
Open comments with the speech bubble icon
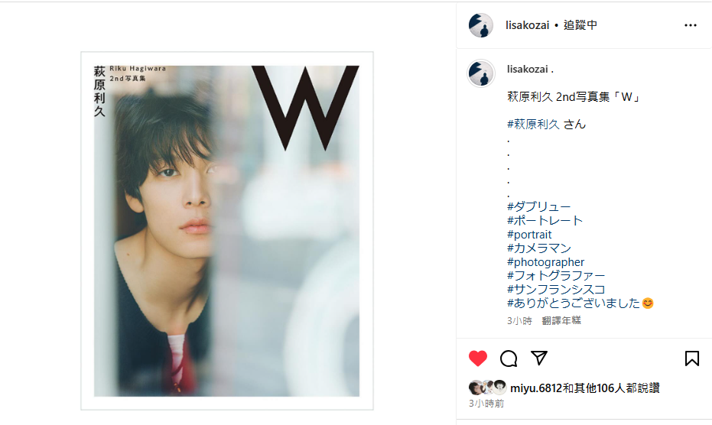pyautogui.click(x=509, y=358)
